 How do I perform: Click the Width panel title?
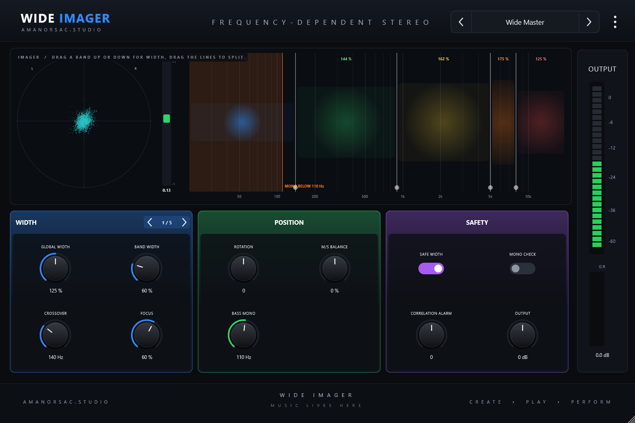(x=26, y=223)
